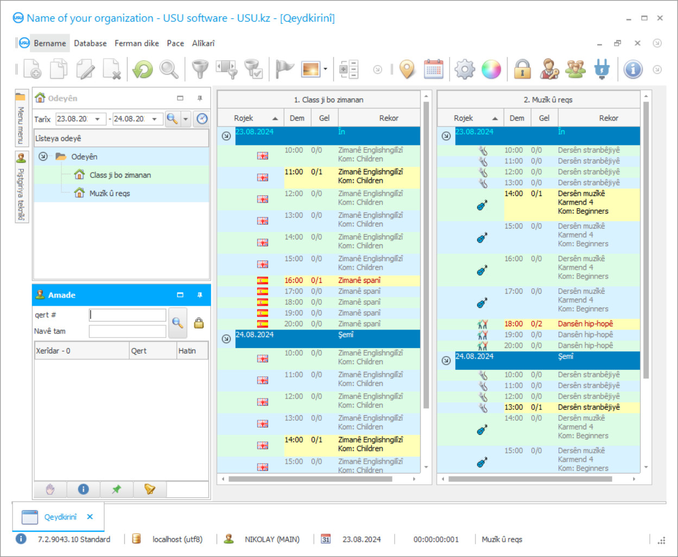The height and width of the screenshot is (557, 678).
Task: Click the Amade panel search button
Action: (178, 322)
